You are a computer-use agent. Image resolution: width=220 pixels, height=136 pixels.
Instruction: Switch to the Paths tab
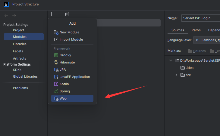pos(196,30)
